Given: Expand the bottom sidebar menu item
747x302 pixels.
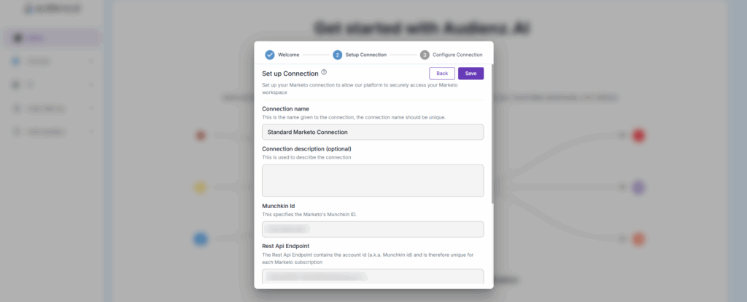Looking at the screenshot, I should [x=51, y=132].
